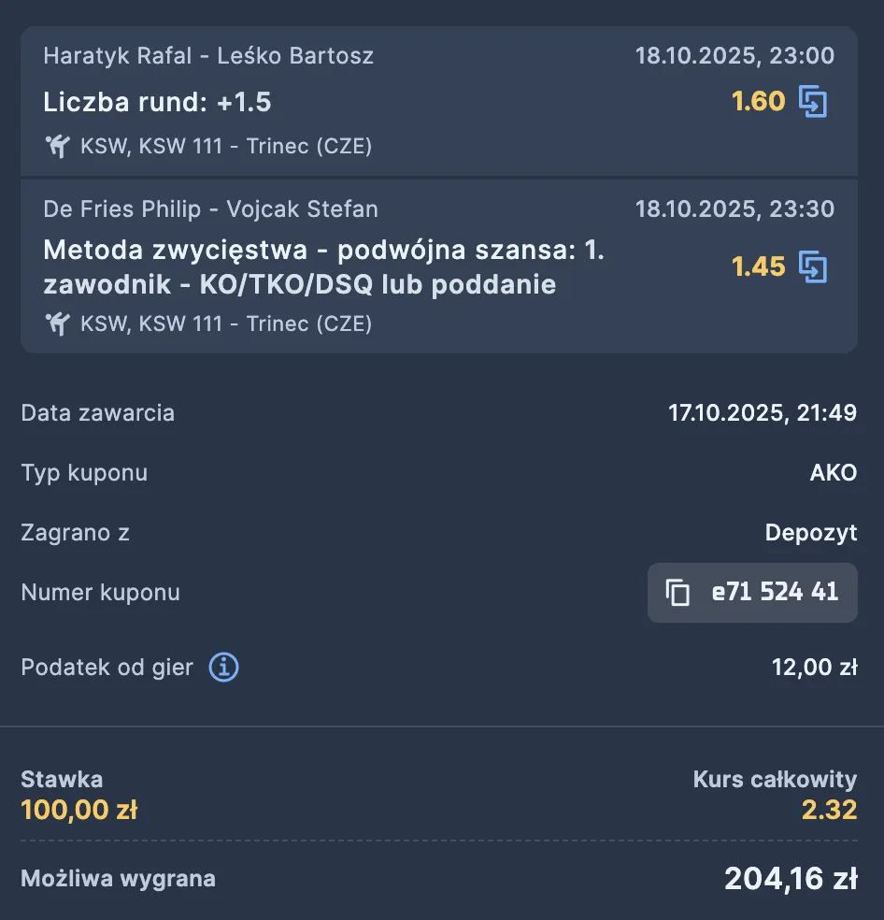Copy the Haratyk vs Leśko bet selection
The image size is (884, 920).
[813, 101]
